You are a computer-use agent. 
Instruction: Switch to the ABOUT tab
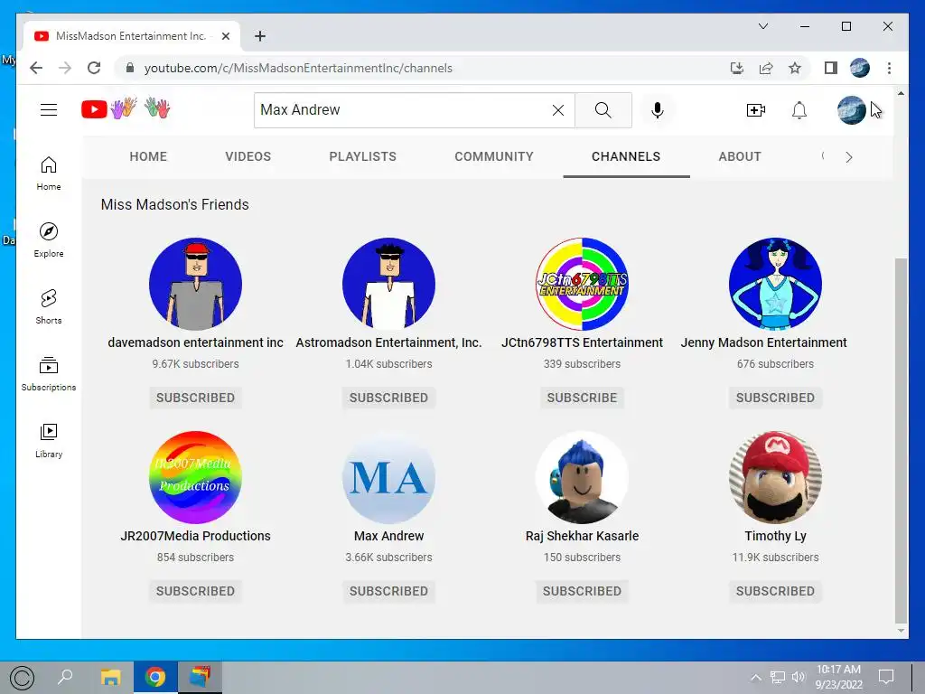(x=740, y=156)
